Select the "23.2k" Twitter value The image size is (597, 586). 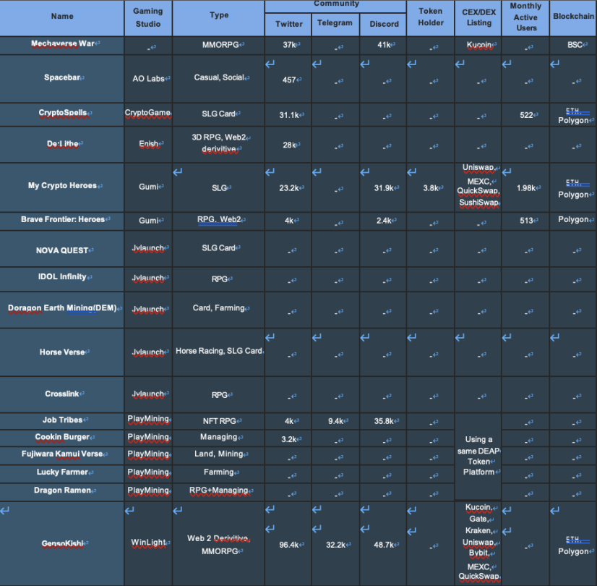click(x=289, y=188)
